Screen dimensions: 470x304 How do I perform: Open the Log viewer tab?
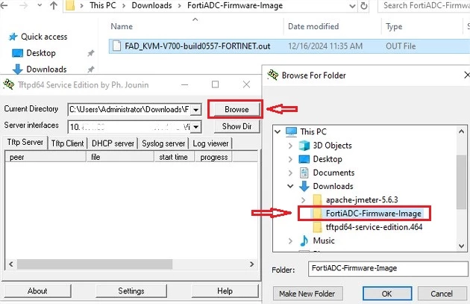(210, 143)
